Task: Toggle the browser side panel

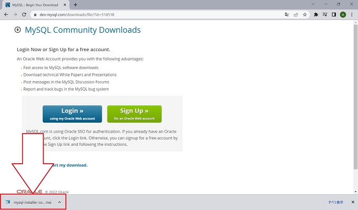Action: [334, 15]
